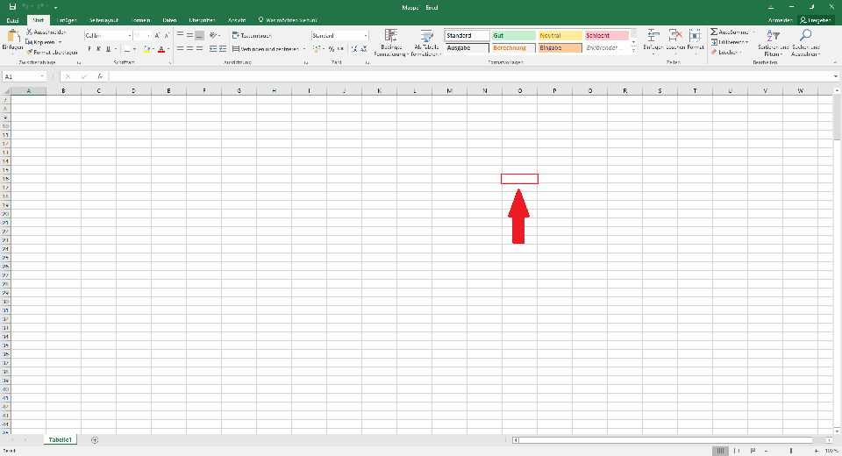Redo the last undone action
Viewport: 842px width, 456px height.
pos(40,7)
